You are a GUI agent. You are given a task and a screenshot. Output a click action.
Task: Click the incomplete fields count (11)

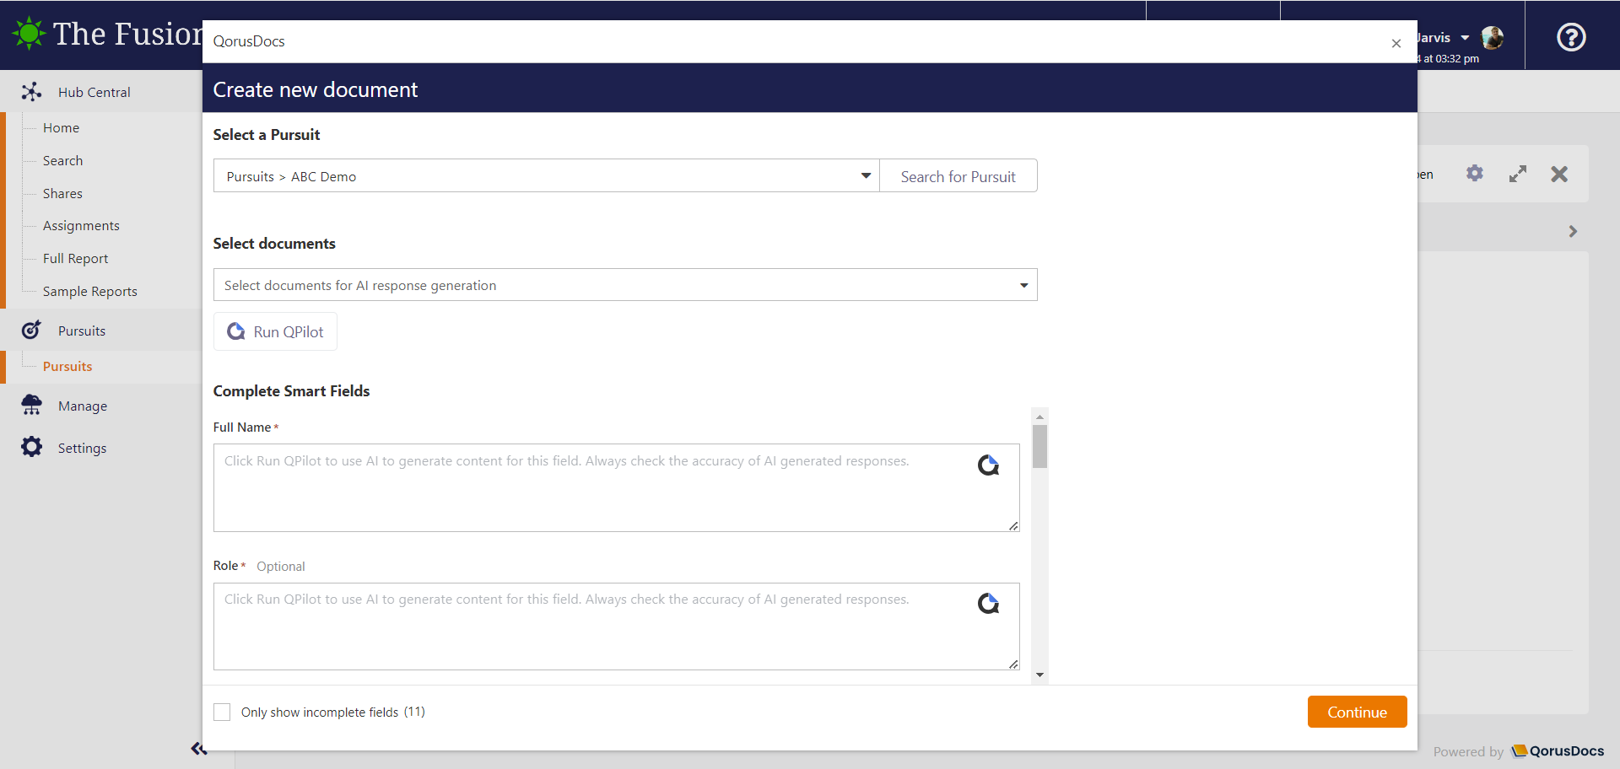[414, 712]
